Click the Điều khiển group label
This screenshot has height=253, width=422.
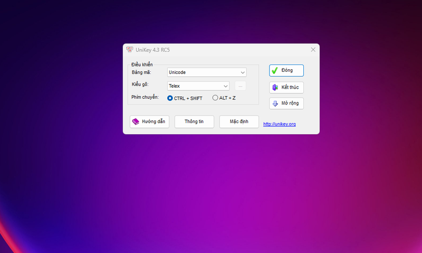pyautogui.click(x=142, y=64)
